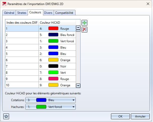This screenshot has width=153, height=122.
Task: Click the 'Noir' color name
Action: coord(63,66)
